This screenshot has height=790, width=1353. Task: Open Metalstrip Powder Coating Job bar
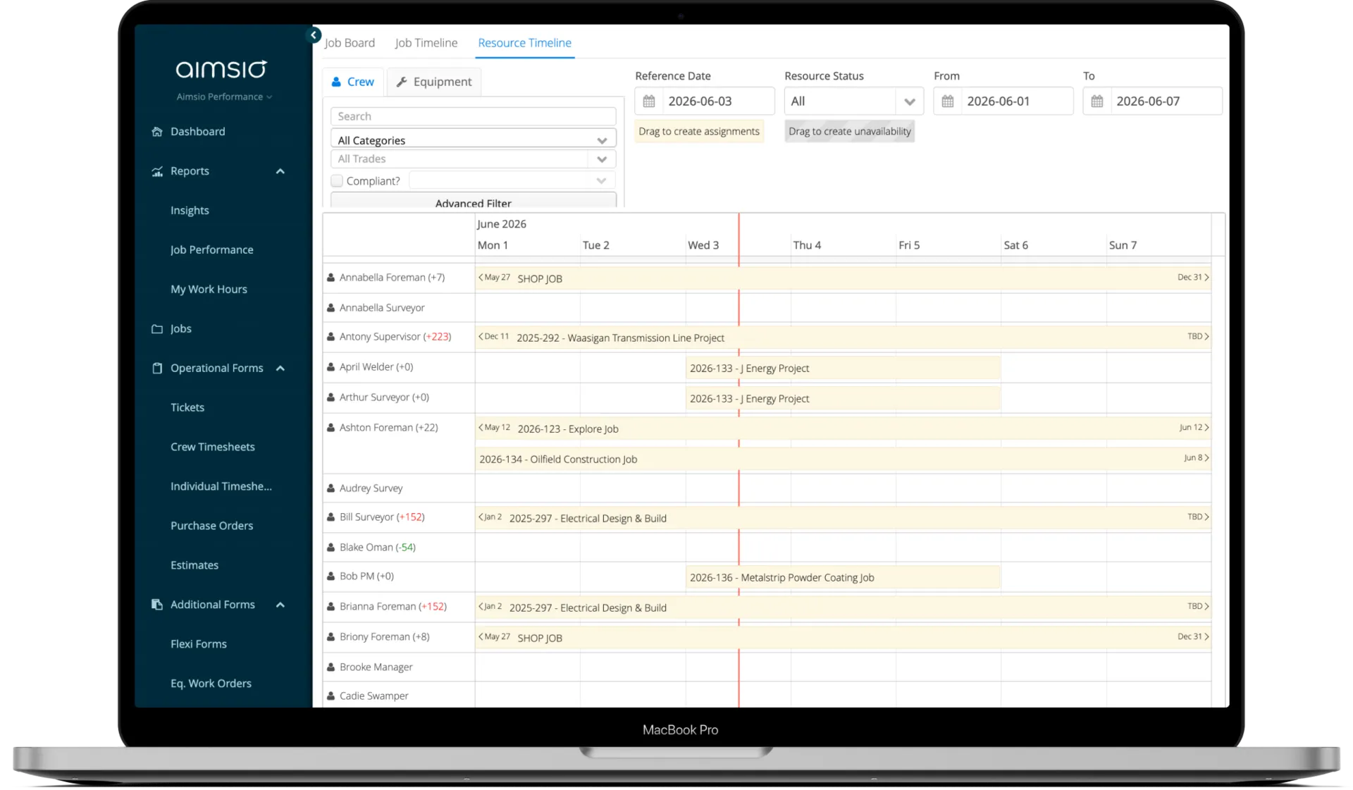pos(843,577)
